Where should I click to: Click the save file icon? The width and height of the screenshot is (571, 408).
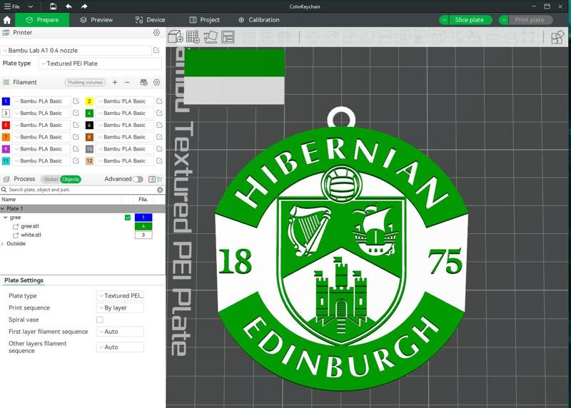click(53, 6)
